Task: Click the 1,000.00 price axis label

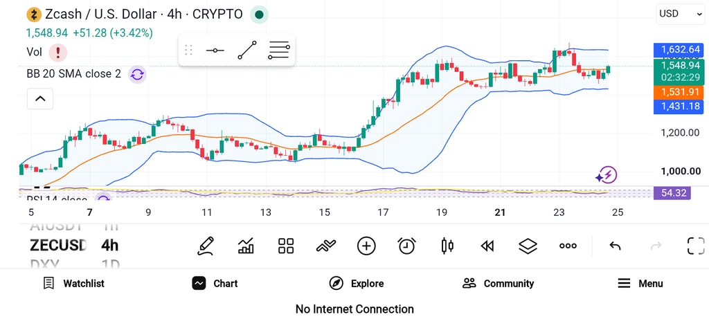Action: click(680, 171)
